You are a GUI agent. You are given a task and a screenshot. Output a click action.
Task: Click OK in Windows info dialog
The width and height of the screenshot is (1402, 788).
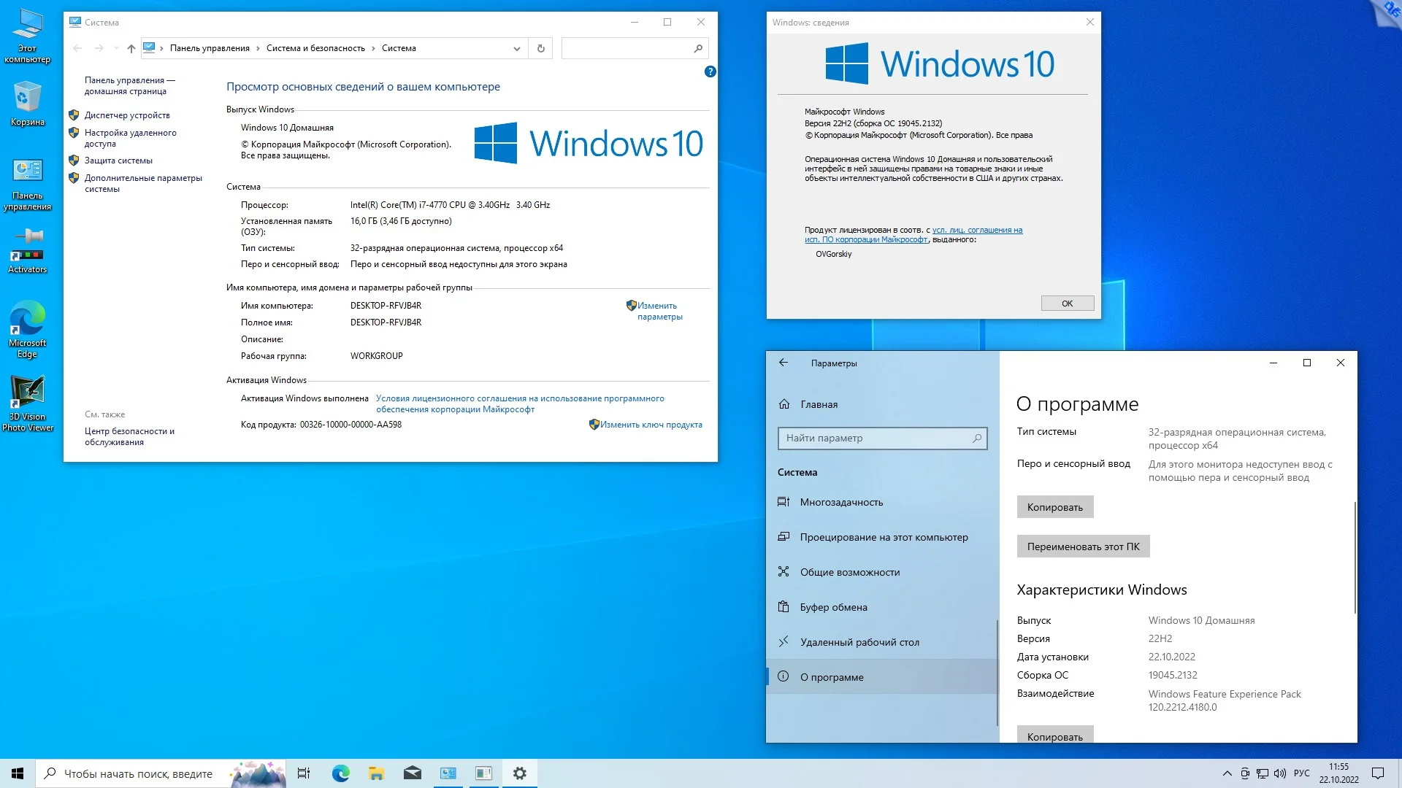1067,304
